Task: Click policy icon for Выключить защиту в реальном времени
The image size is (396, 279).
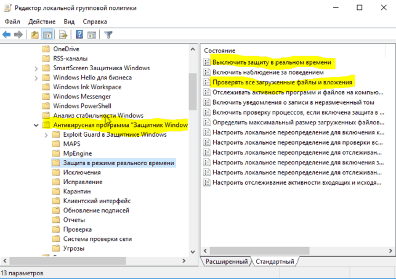Action: pyautogui.click(x=207, y=62)
